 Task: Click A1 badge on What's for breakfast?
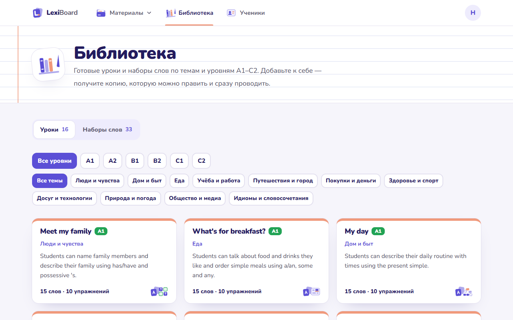click(x=275, y=231)
